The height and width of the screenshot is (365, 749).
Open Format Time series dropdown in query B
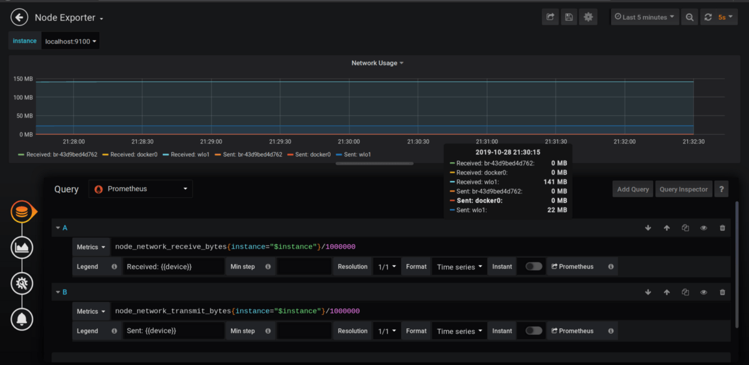[460, 331]
